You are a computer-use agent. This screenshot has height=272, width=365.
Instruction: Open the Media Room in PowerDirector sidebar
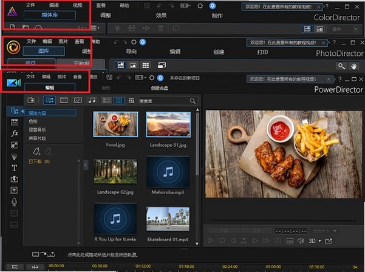[15, 110]
